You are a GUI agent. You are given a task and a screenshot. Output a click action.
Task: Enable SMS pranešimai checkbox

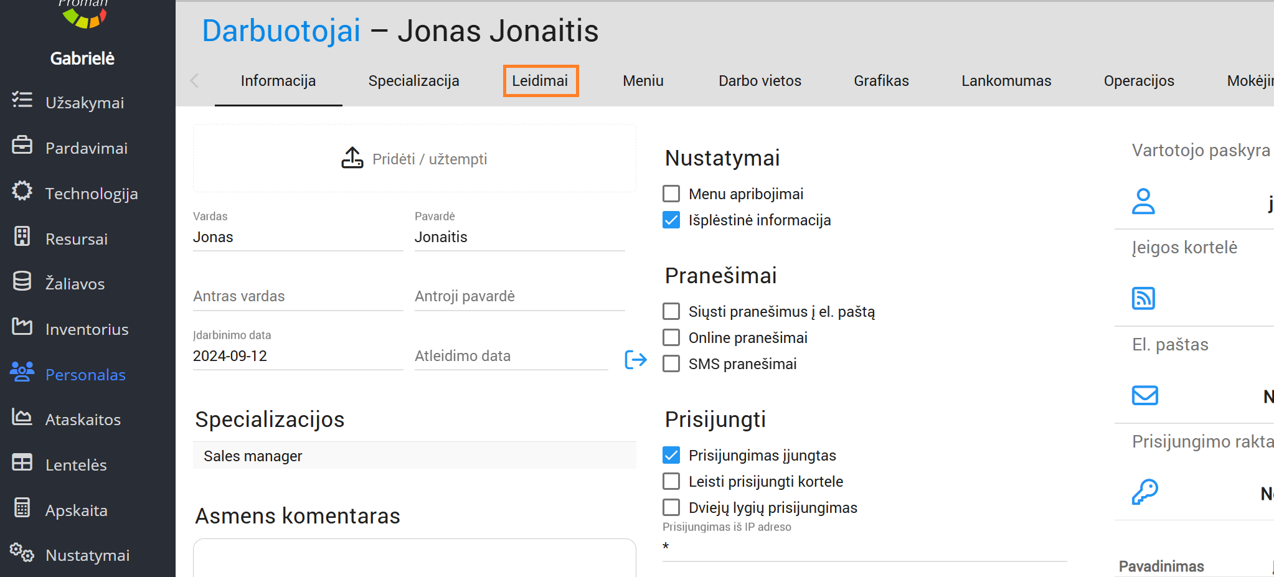671,364
